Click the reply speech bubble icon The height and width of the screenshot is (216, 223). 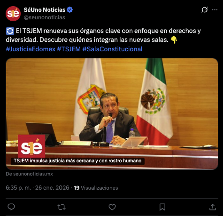[x=11, y=207]
